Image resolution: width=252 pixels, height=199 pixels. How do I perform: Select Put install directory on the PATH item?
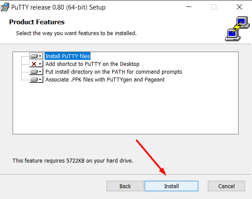coord(113,72)
